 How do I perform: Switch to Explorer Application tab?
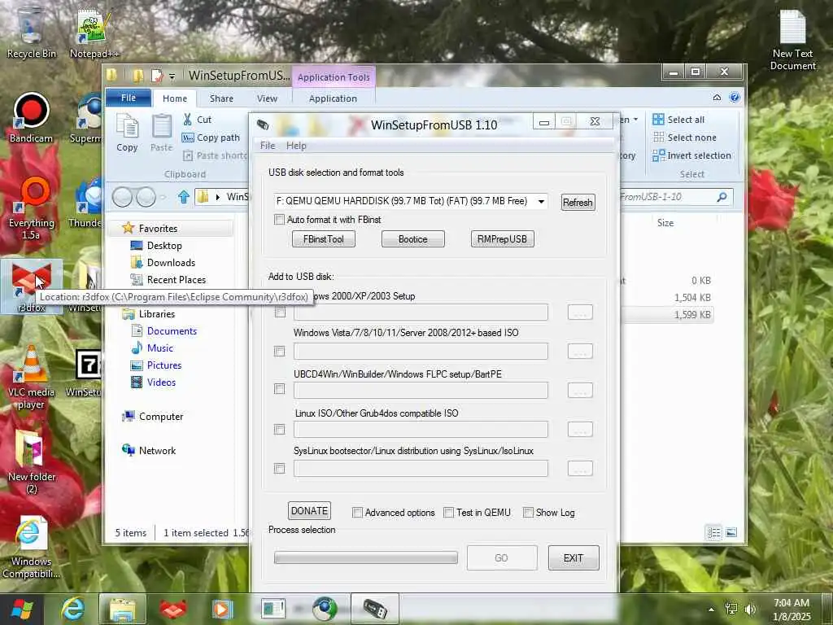[333, 98]
